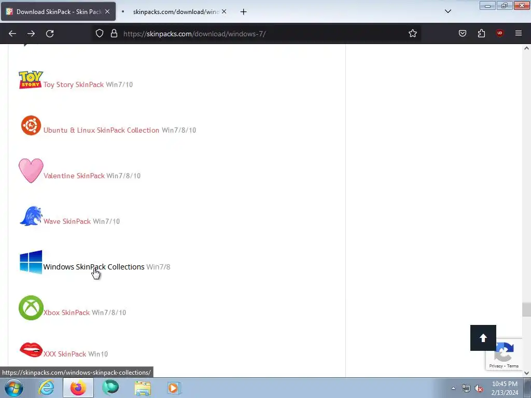Open the Windows Start menu orb
This screenshot has height=398, width=531.
[14, 388]
